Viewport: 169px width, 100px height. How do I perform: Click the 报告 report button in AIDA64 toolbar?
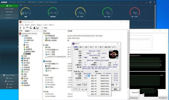45,28
